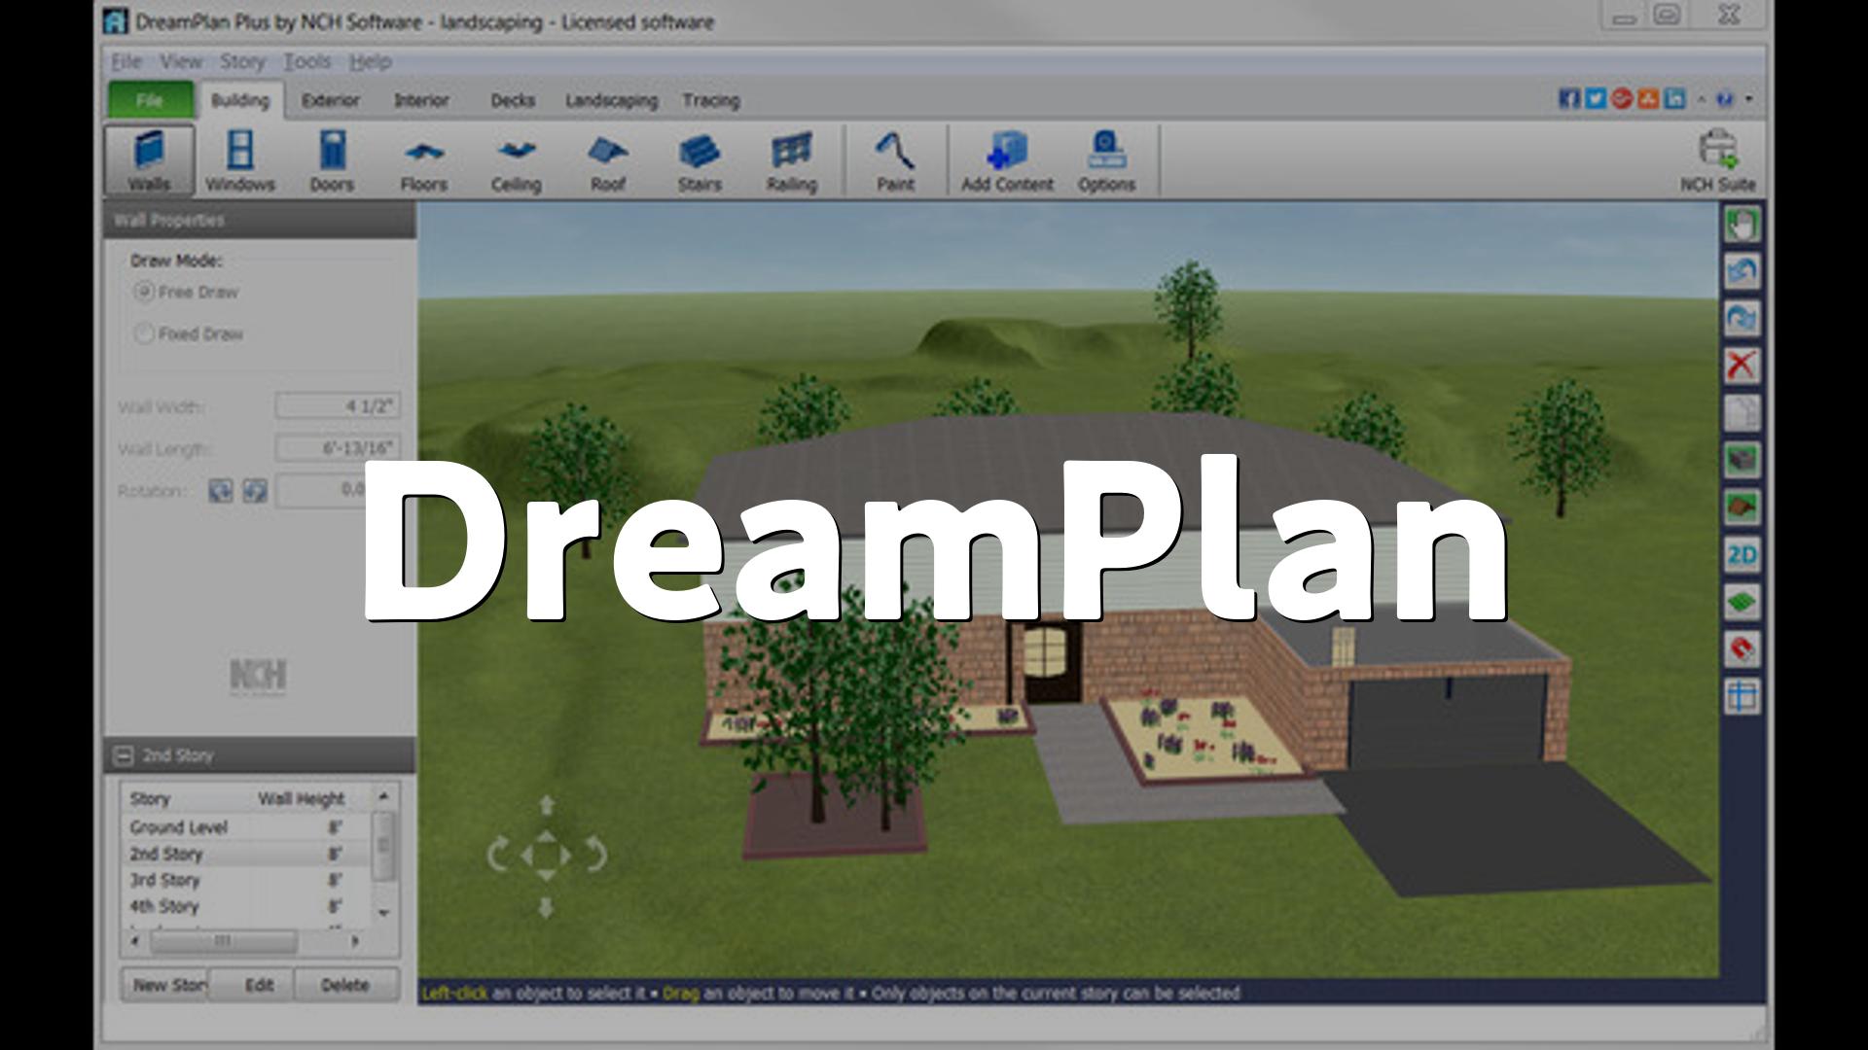Select the Paint tool

point(895,160)
